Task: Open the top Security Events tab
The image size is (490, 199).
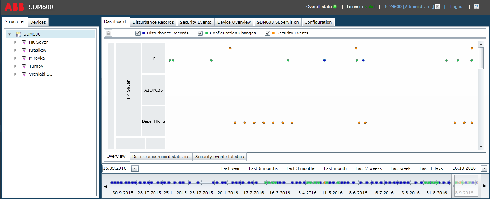Action: click(x=195, y=22)
